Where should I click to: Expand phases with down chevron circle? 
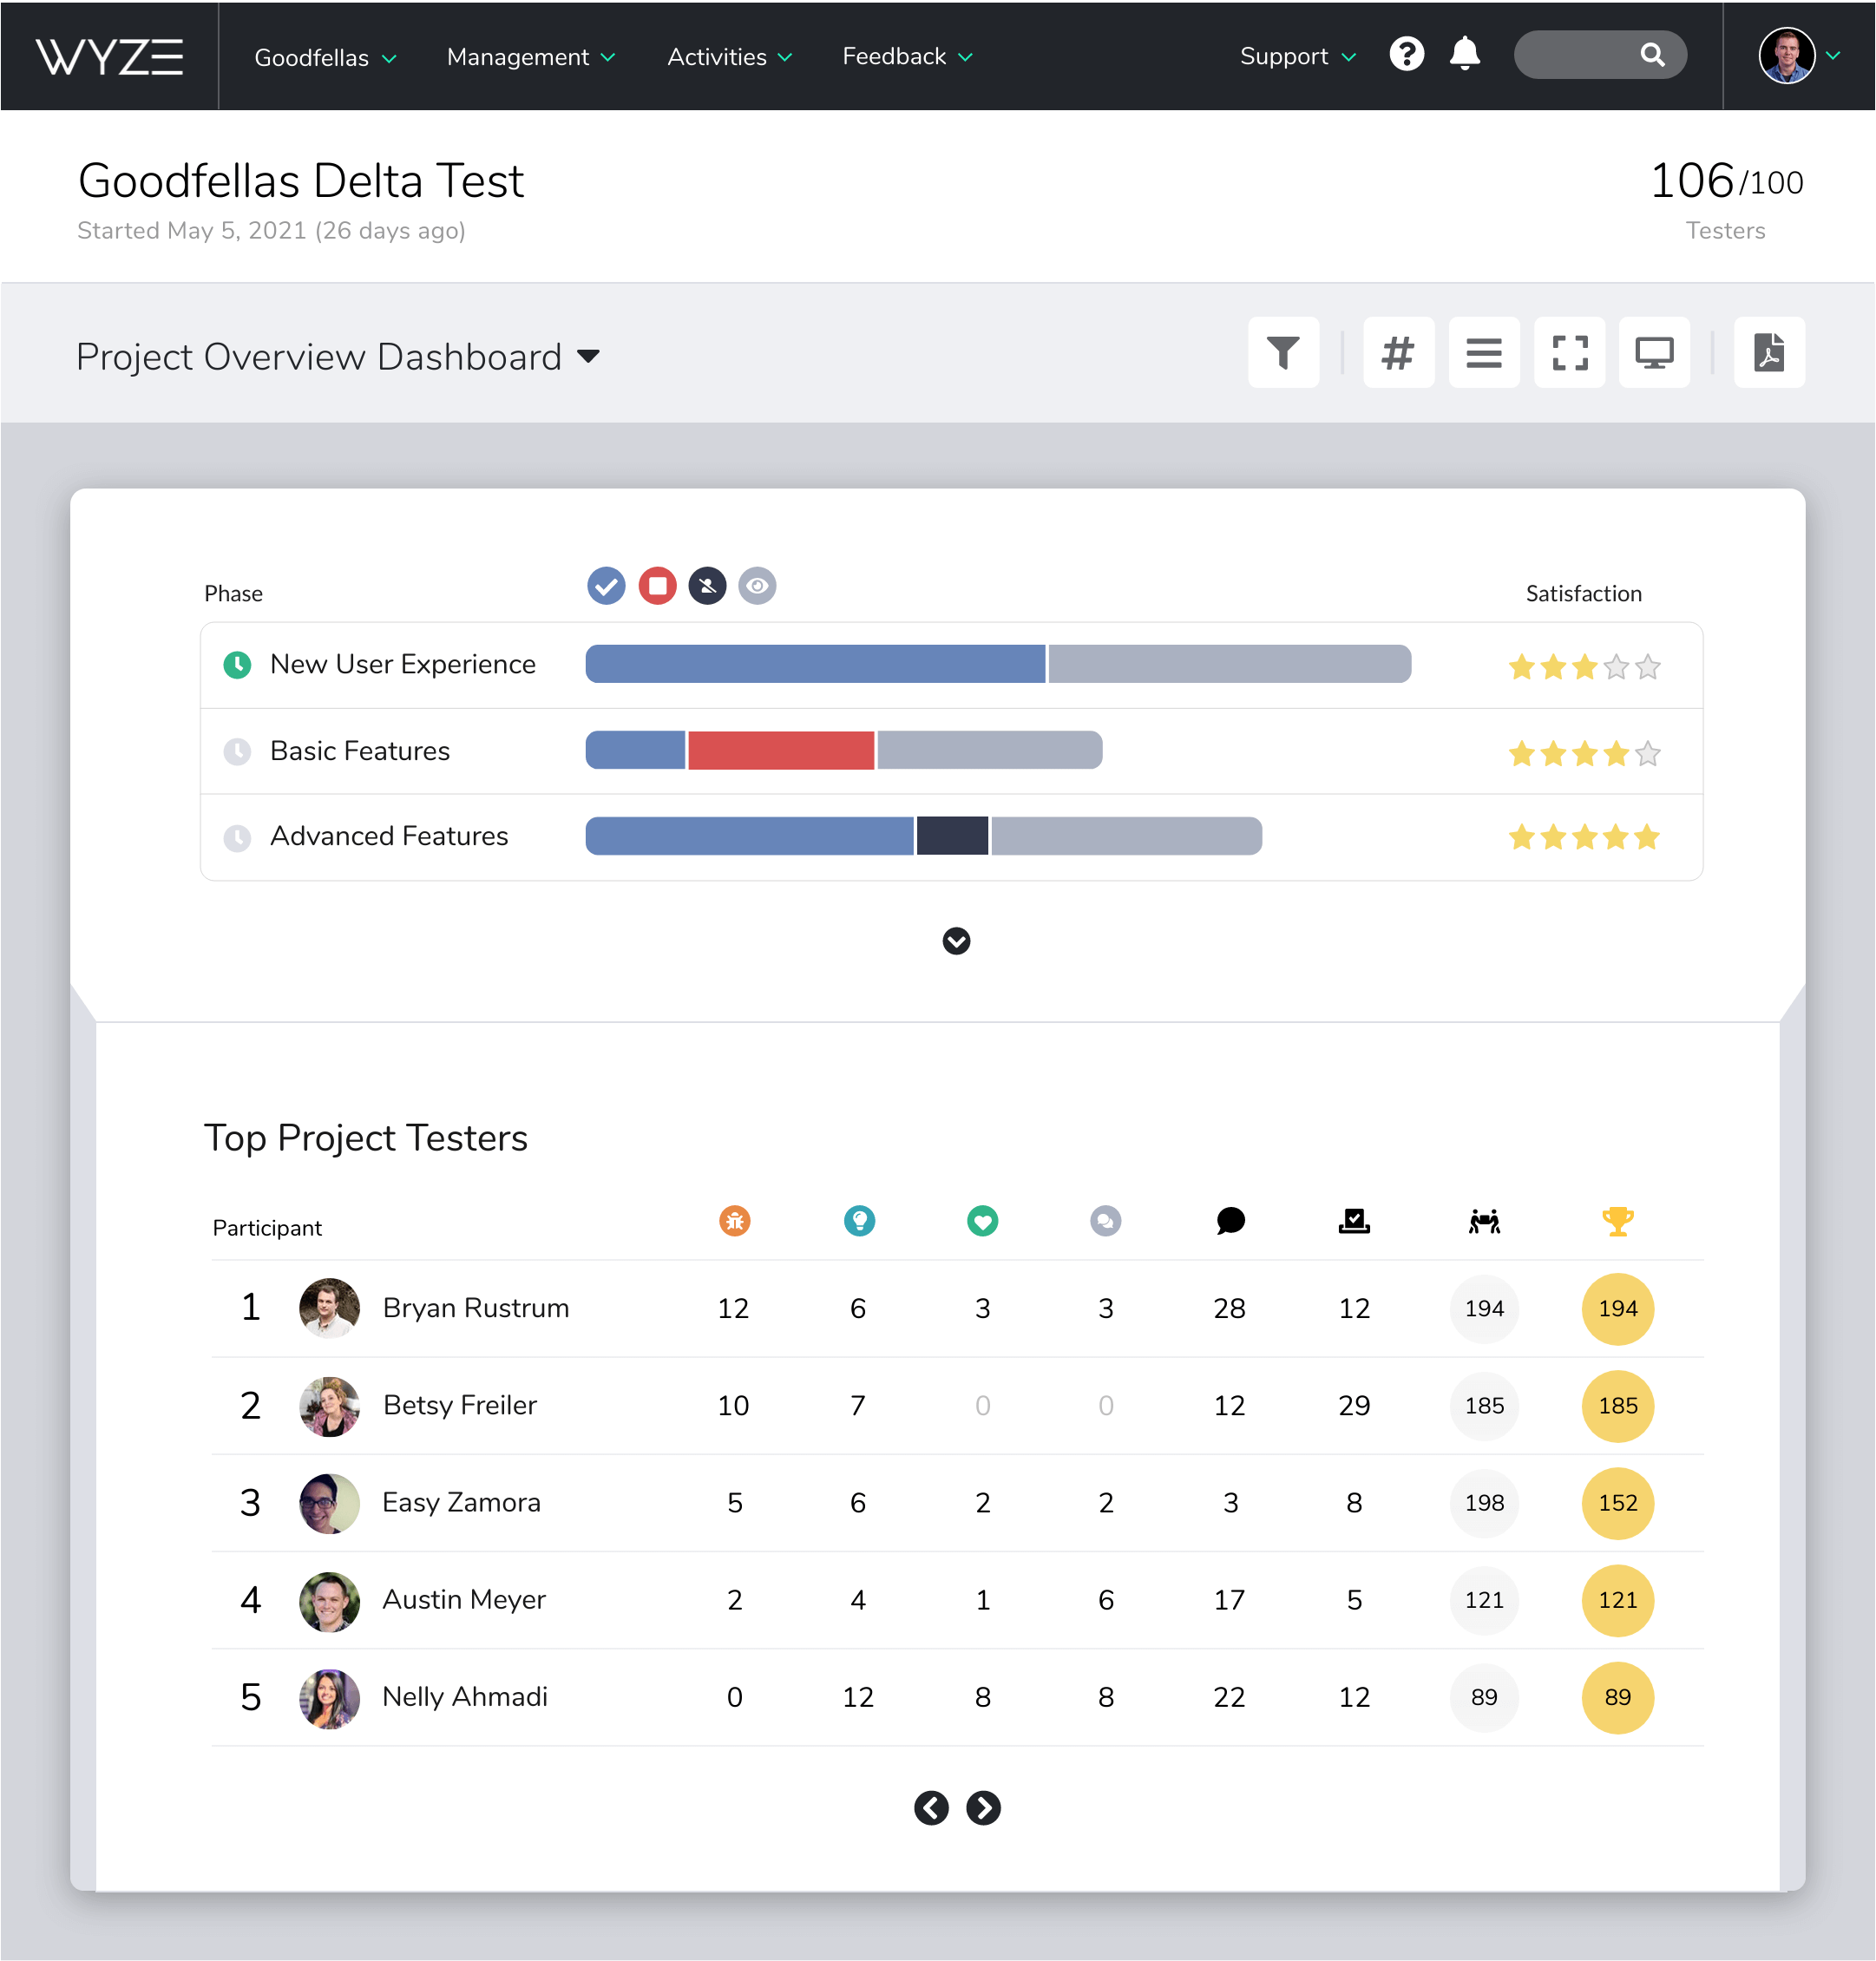[956, 941]
